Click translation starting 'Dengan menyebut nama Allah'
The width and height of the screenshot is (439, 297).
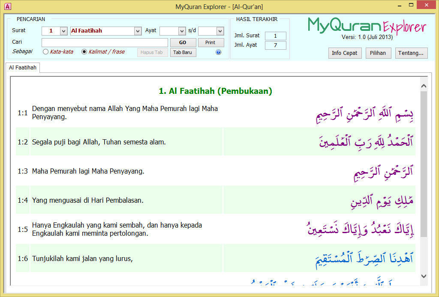tap(125, 113)
